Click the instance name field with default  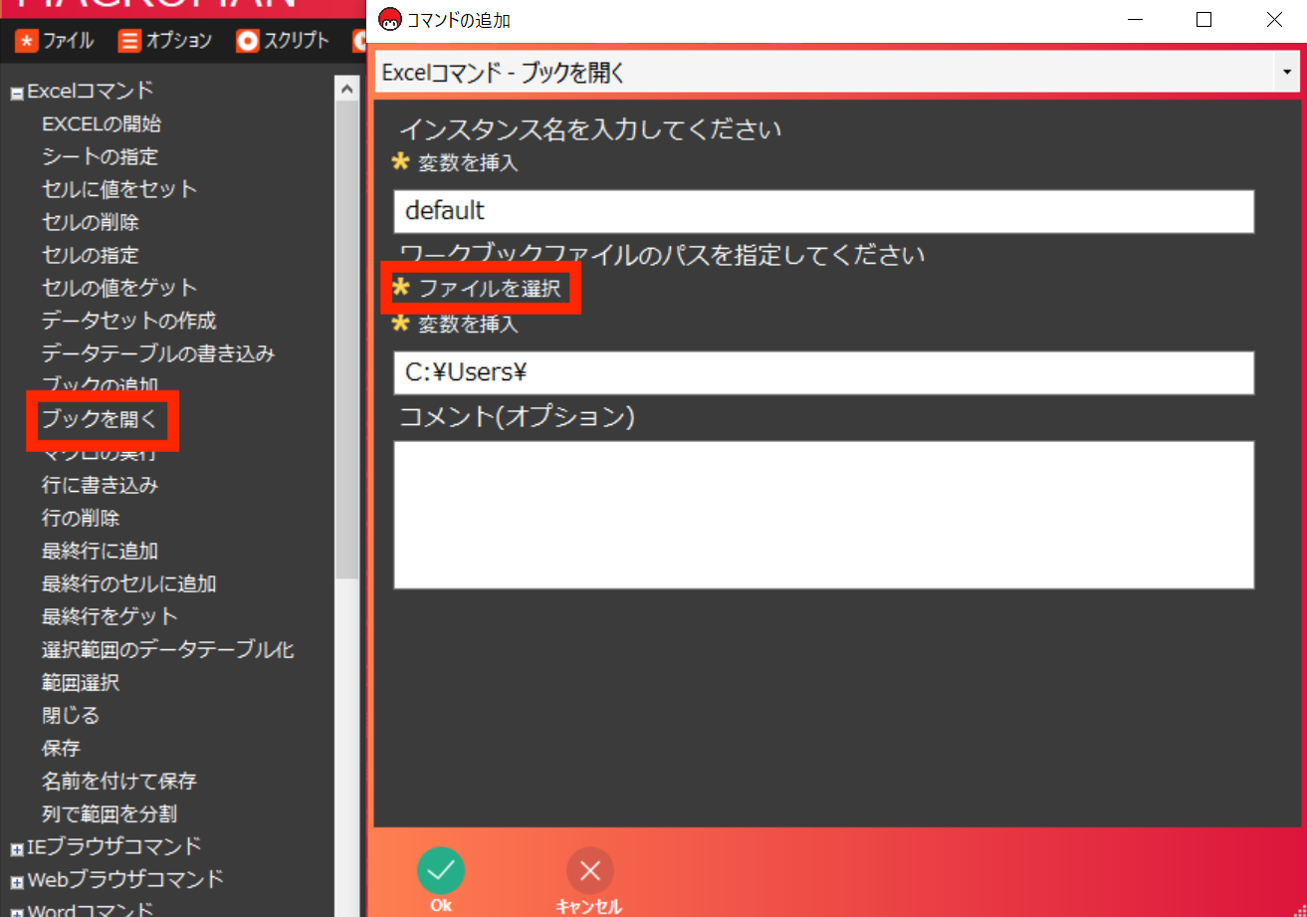(x=823, y=211)
